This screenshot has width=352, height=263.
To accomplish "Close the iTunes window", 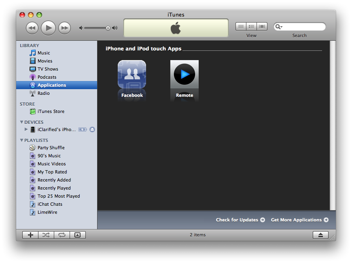I will pyautogui.click(x=22, y=15).
